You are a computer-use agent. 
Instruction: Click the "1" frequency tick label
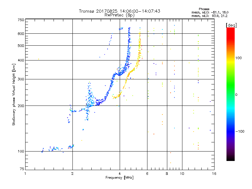[25, 174]
